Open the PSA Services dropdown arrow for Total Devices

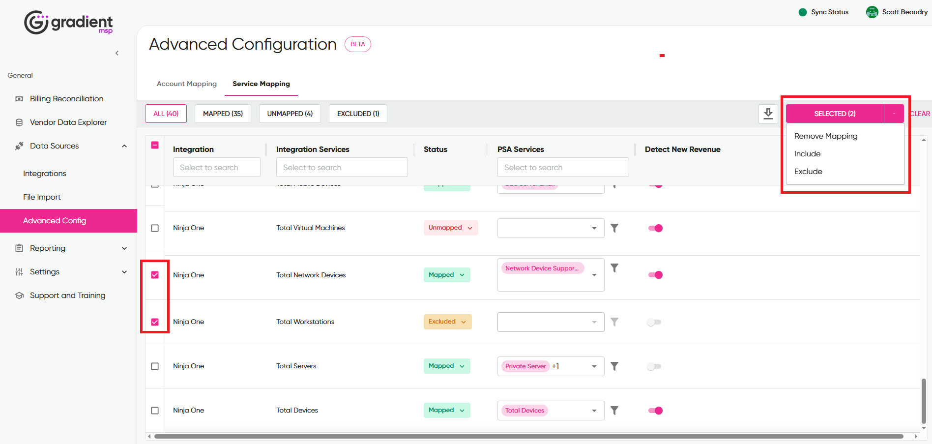pos(594,411)
